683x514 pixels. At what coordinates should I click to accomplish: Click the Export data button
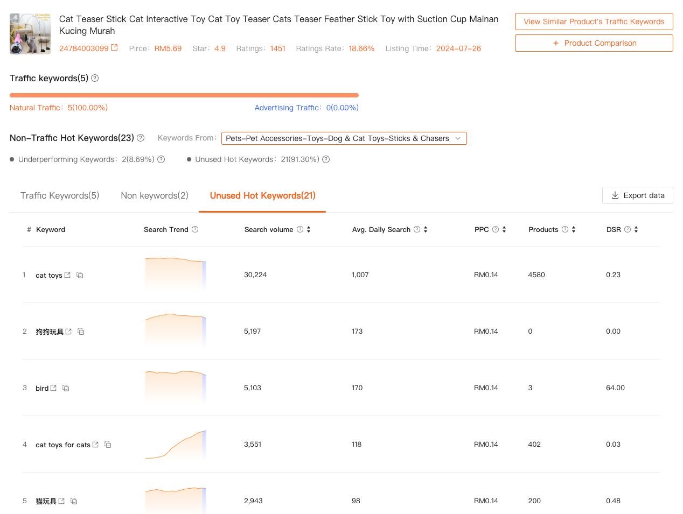tap(637, 195)
